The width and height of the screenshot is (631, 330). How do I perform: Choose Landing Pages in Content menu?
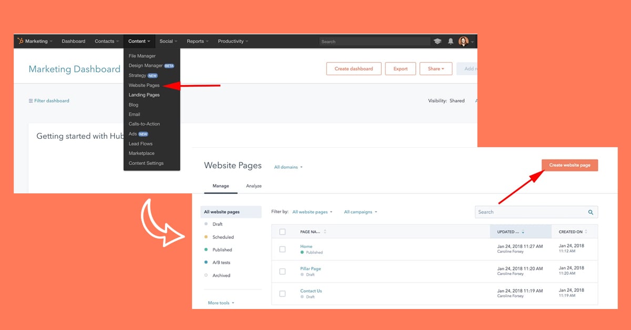[144, 95]
